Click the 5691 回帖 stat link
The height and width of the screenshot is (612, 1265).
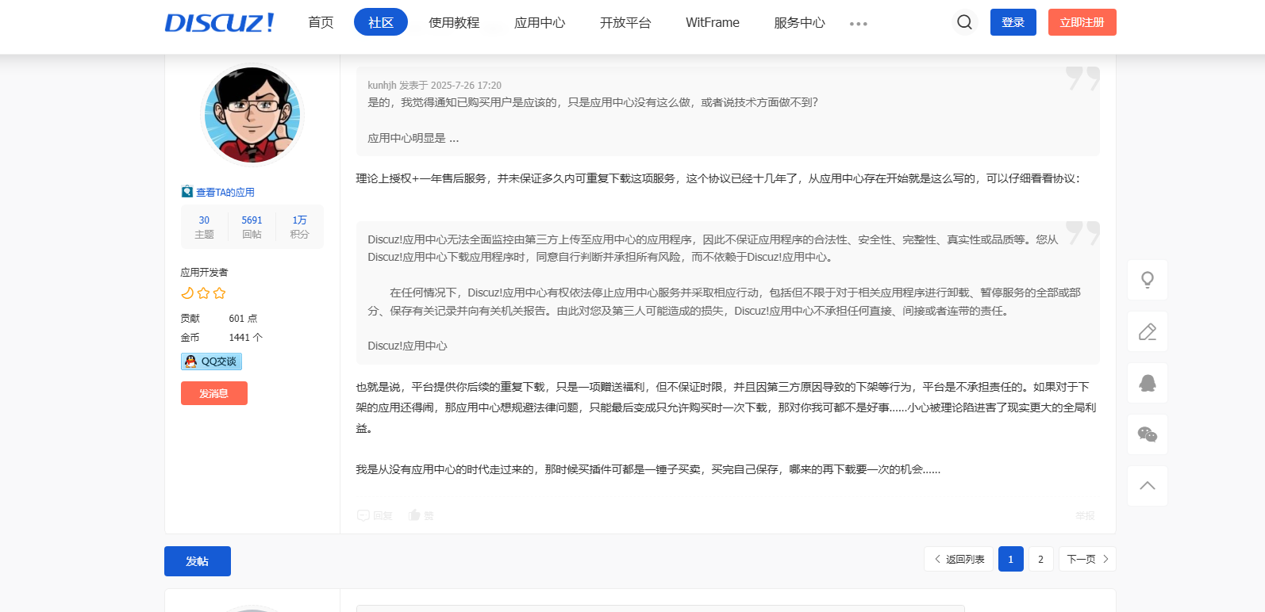point(252,227)
